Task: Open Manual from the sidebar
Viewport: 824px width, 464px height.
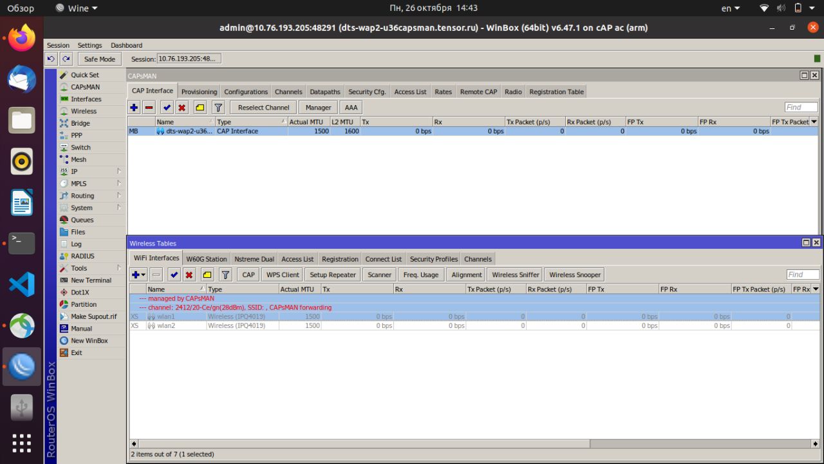Action: tap(81, 329)
